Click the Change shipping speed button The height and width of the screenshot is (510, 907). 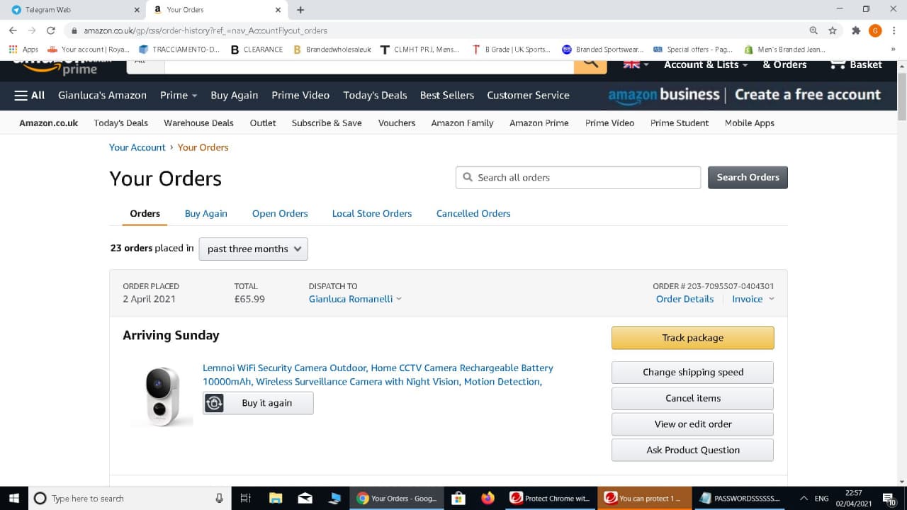coord(693,373)
